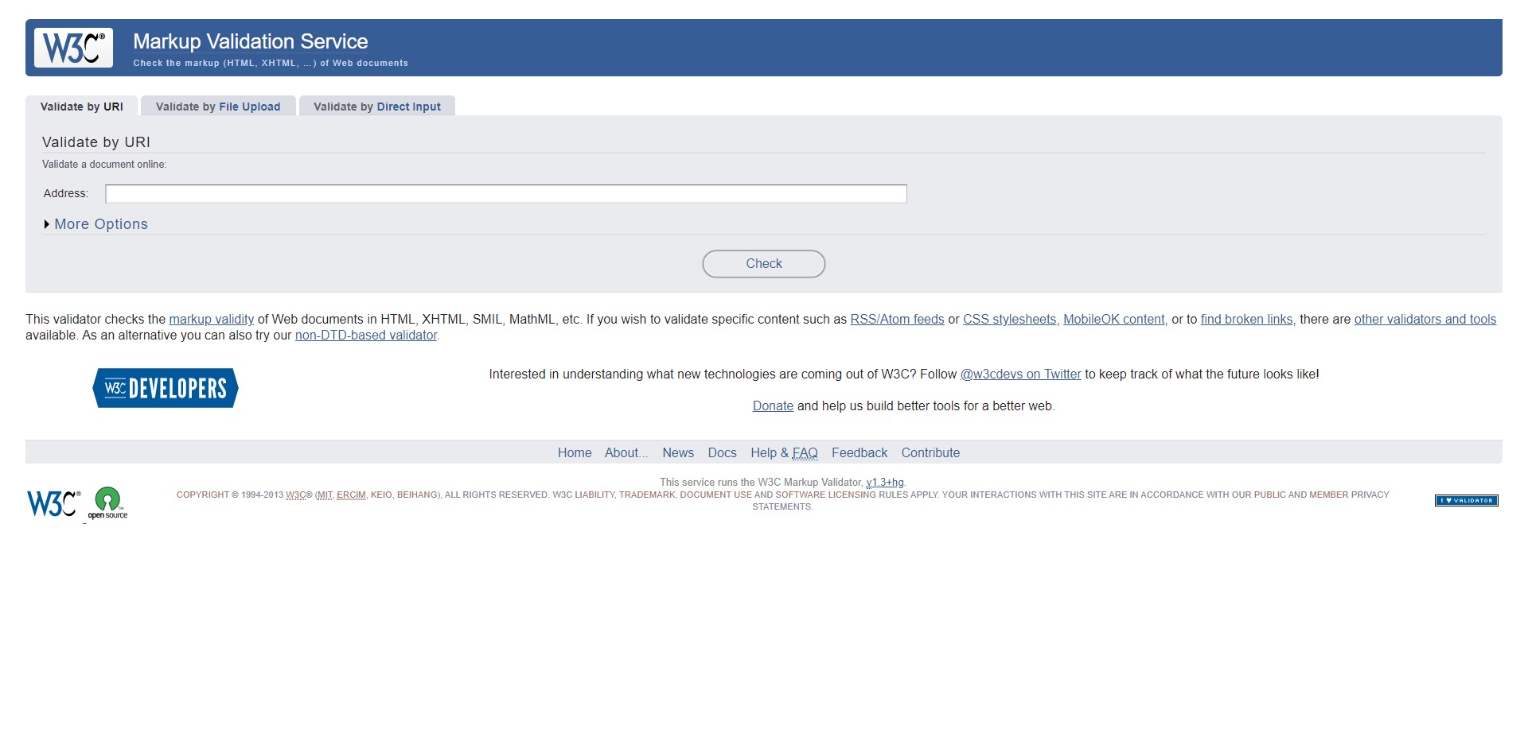Switch to Validate by File Upload tab
The width and height of the screenshot is (1528, 745).
pos(218,107)
